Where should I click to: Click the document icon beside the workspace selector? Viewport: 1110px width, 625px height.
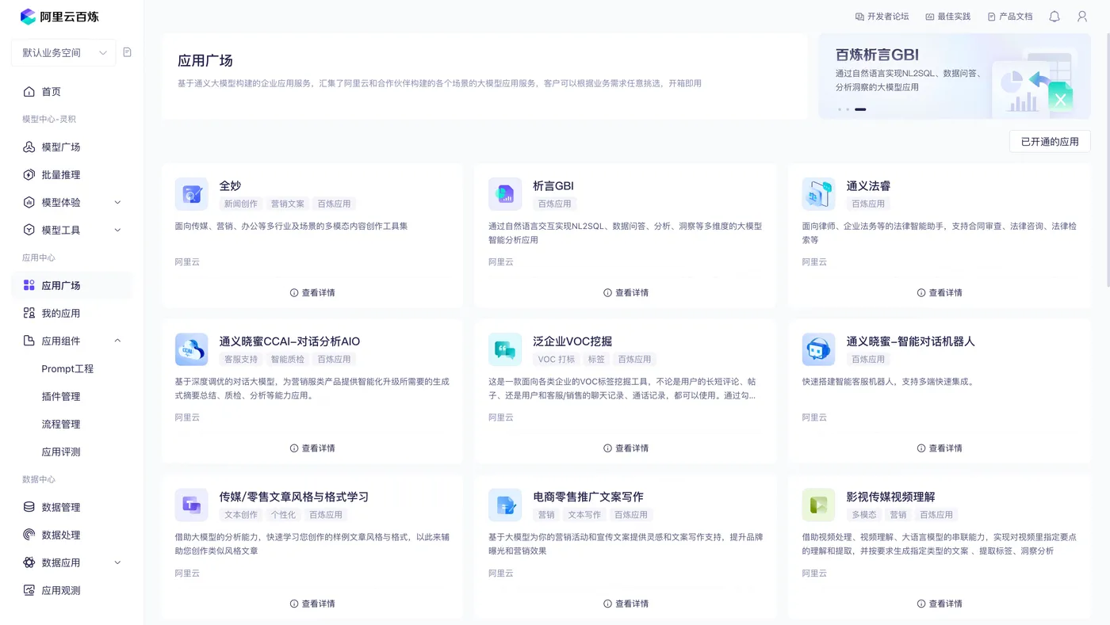[x=128, y=52]
